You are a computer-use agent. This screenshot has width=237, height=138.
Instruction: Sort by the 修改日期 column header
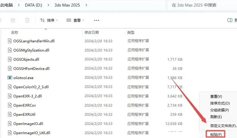click(92, 32)
